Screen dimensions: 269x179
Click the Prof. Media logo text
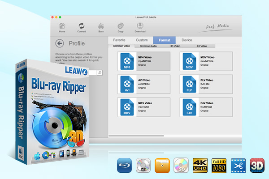pos(217,26)
